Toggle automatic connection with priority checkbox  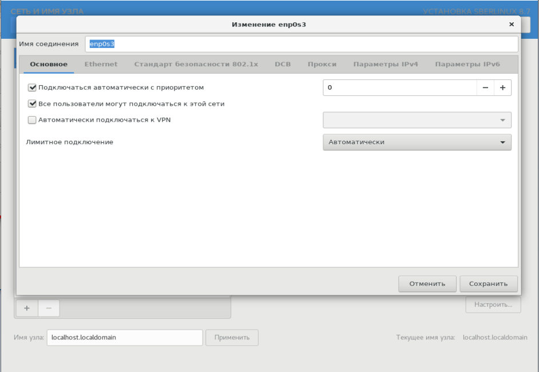coord(32,87)
